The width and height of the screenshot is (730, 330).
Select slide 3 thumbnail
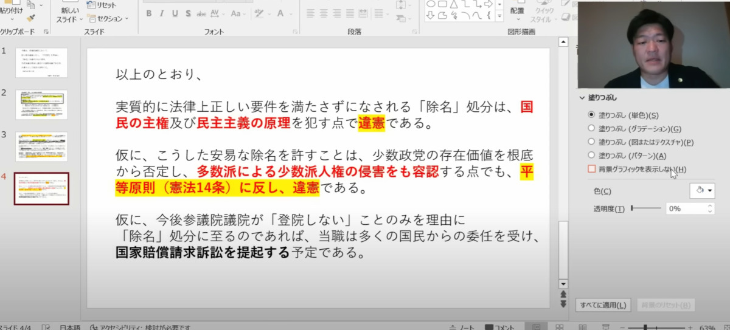(x=41, y=146)
